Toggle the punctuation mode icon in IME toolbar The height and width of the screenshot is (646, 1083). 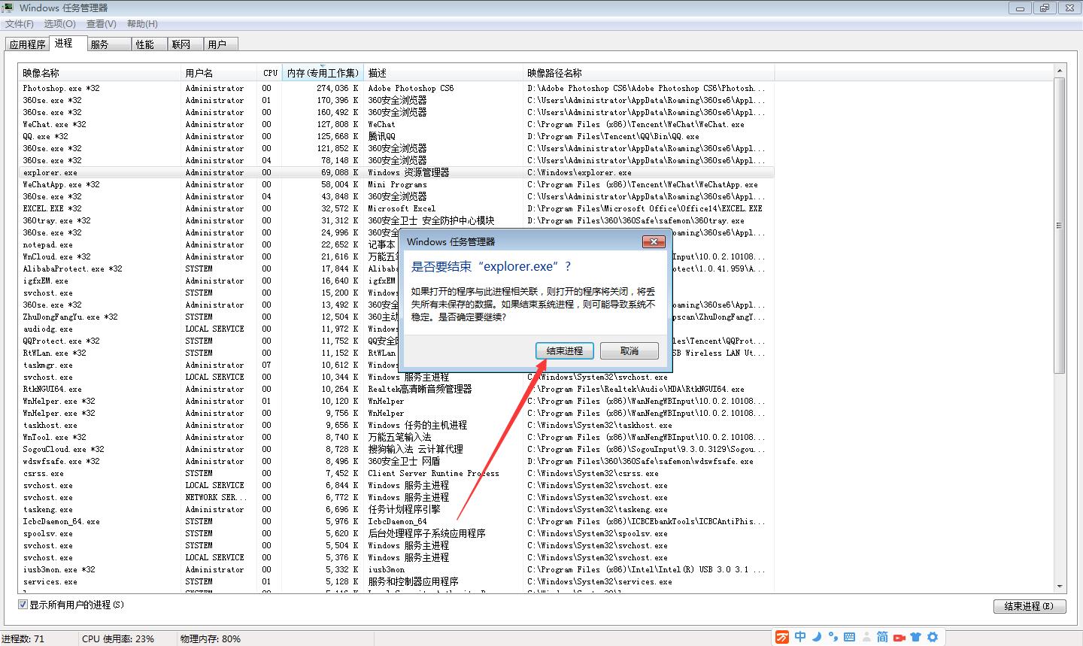tap(833, 638)
